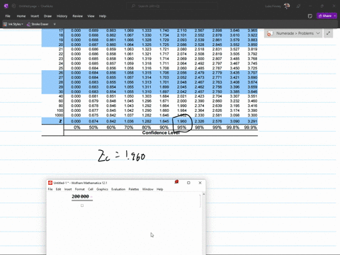
Task: Open the Mathematica Edit menu
Action: coord(58,189)
